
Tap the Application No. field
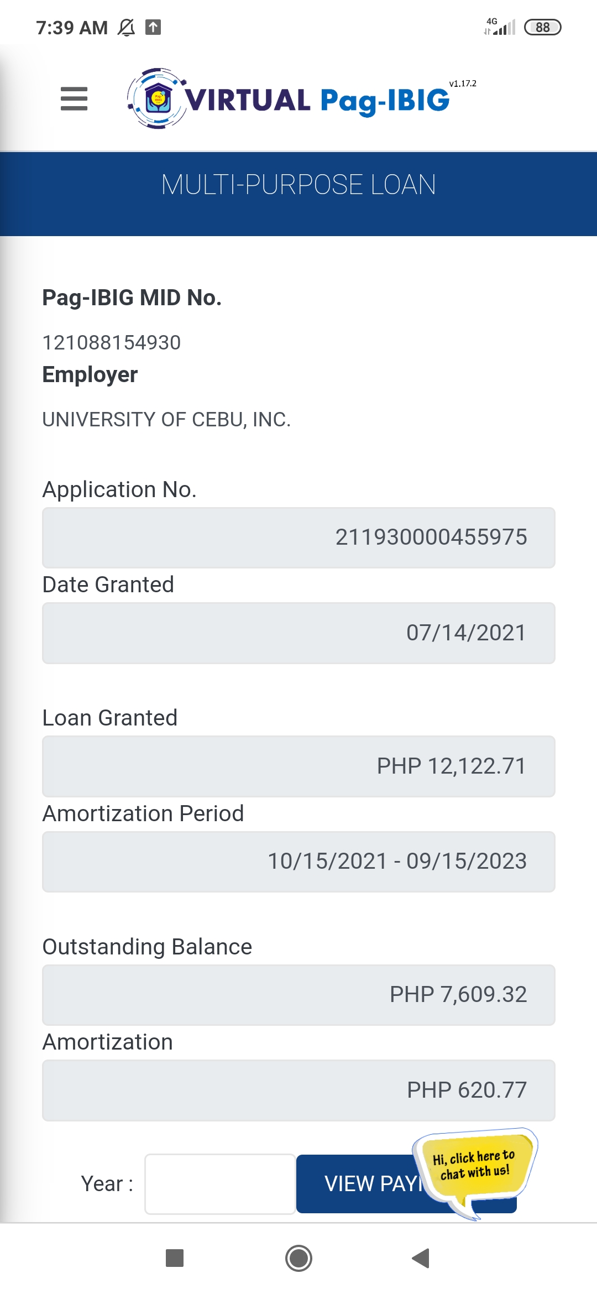point(298,538)
